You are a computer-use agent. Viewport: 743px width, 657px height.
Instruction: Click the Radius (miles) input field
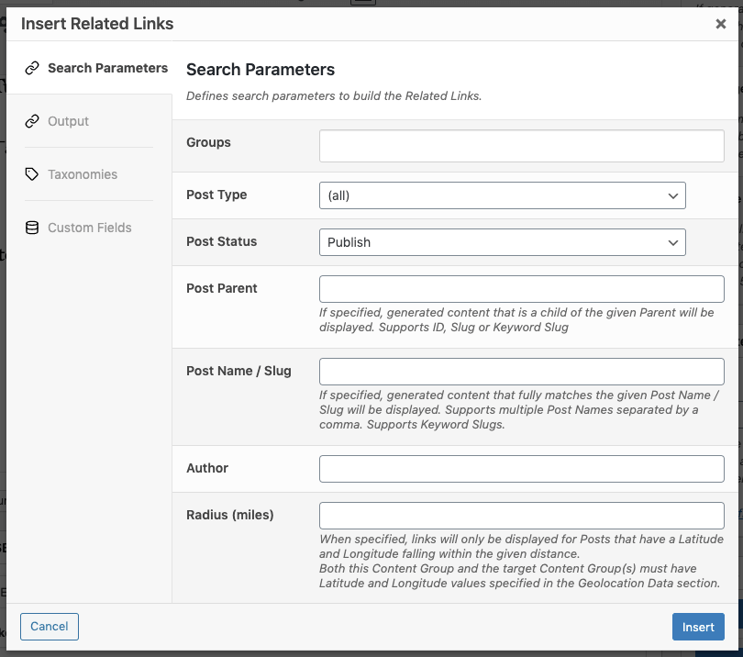point(521,514)
